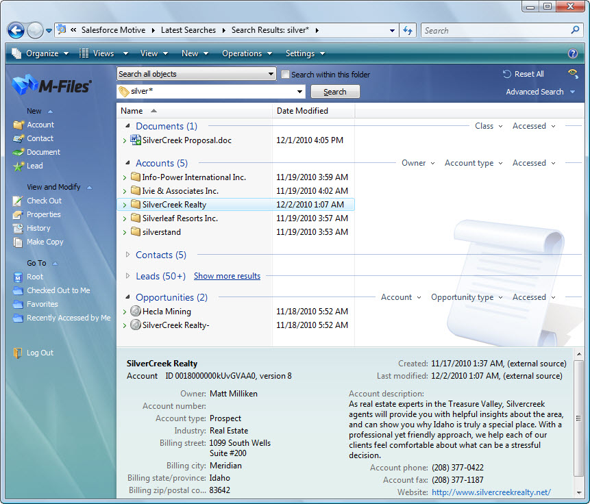Click the silver* search term field

click(x=211, y=91)
